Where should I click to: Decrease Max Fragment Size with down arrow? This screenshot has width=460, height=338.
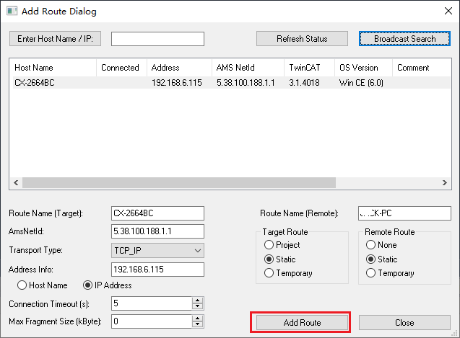pos(198,324)
